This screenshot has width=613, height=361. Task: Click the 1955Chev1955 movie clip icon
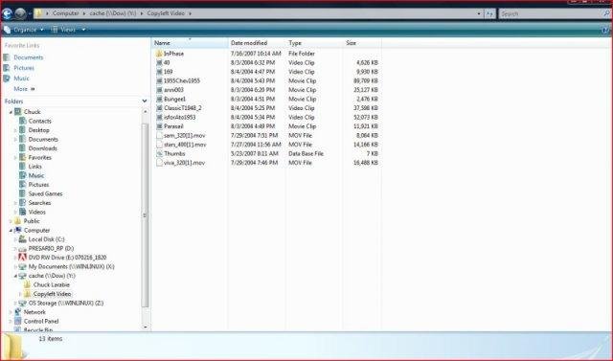click(x=159, y=80)
